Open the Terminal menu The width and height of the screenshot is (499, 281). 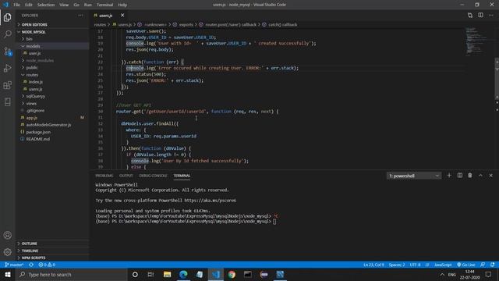click(104, 5)
